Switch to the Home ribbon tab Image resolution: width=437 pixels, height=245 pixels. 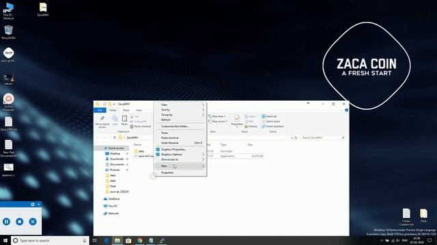pyautogui.click(x=113, y=110)
